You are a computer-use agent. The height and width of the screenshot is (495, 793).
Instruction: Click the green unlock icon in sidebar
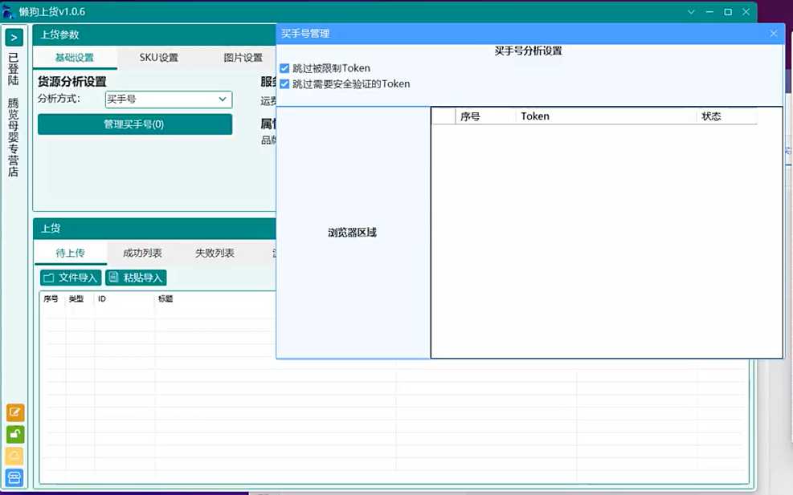pyautogui.click(x=15, y=434)
